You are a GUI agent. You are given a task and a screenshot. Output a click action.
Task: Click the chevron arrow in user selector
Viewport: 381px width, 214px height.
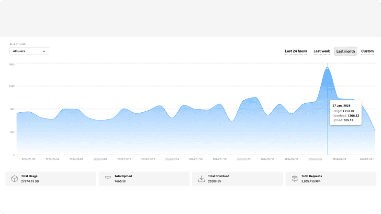[44, 51]
